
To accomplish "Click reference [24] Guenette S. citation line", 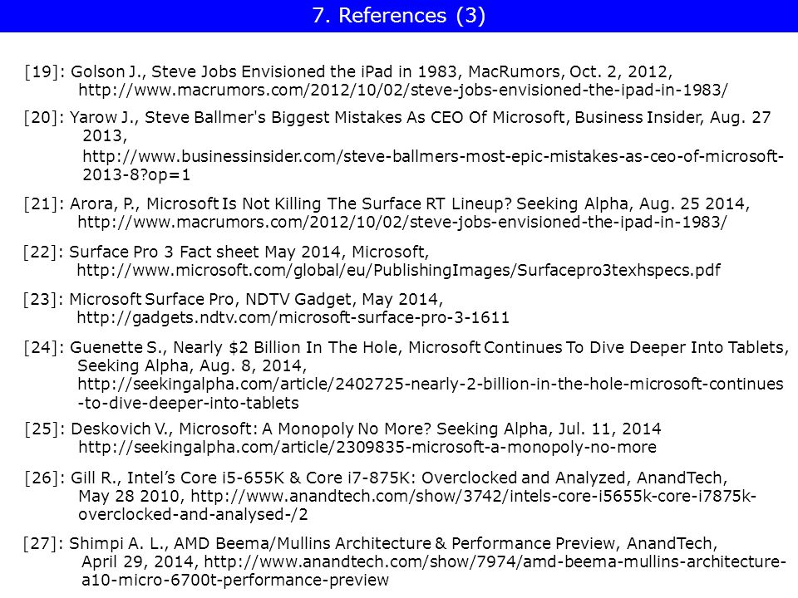I will click(406, 347).
